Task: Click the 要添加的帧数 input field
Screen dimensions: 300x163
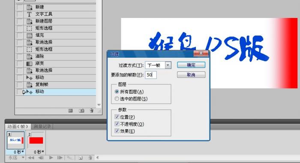Action: pyautogui.click(x=151, y=75)
